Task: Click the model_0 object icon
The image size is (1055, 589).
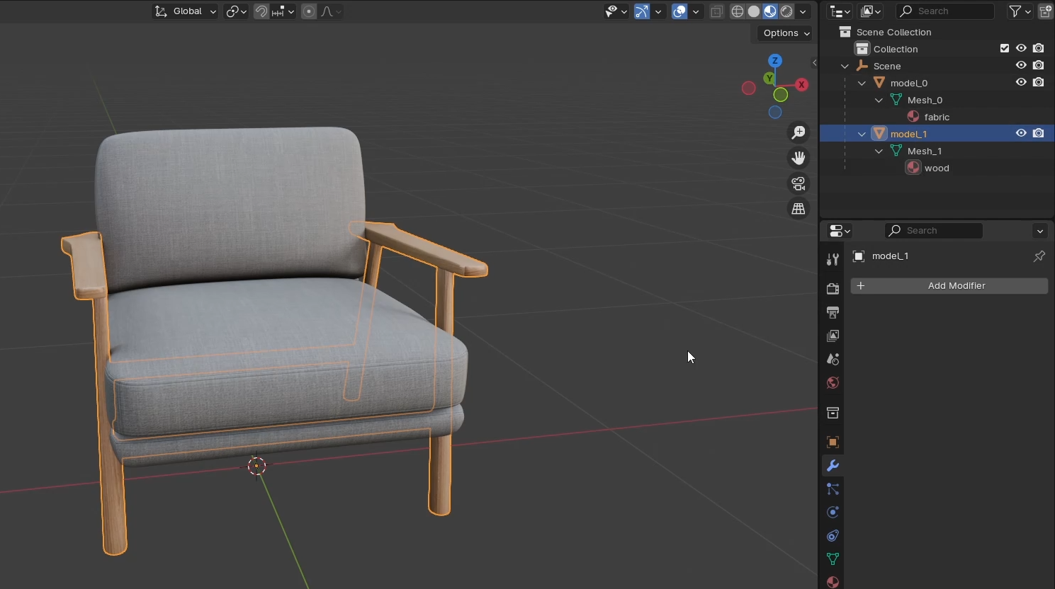Action: [x=879, y=83]
